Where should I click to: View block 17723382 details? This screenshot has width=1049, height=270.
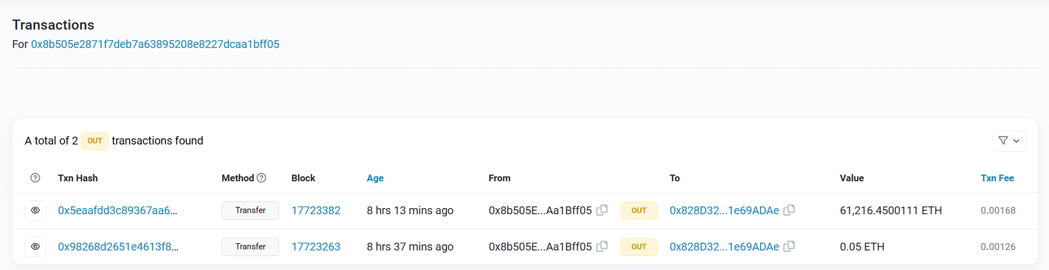pos(316,210)
